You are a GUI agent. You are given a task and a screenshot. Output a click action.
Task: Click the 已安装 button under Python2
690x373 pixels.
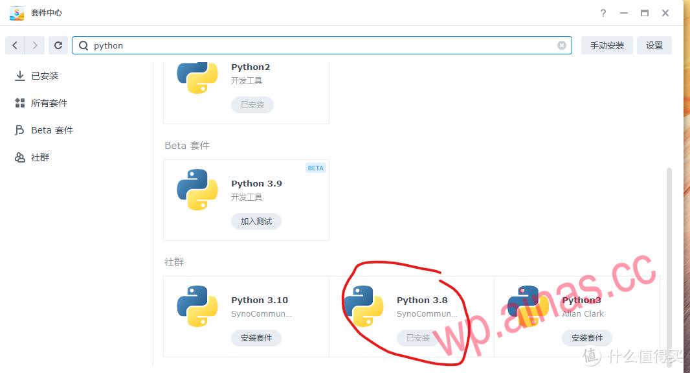pyautogui.click(x=252, y=105)
